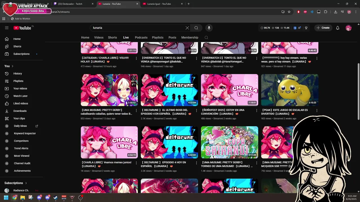Click the page vertical scrollbar thumb
The width and height of the screenshot is (360, 202).
point(358,91)
